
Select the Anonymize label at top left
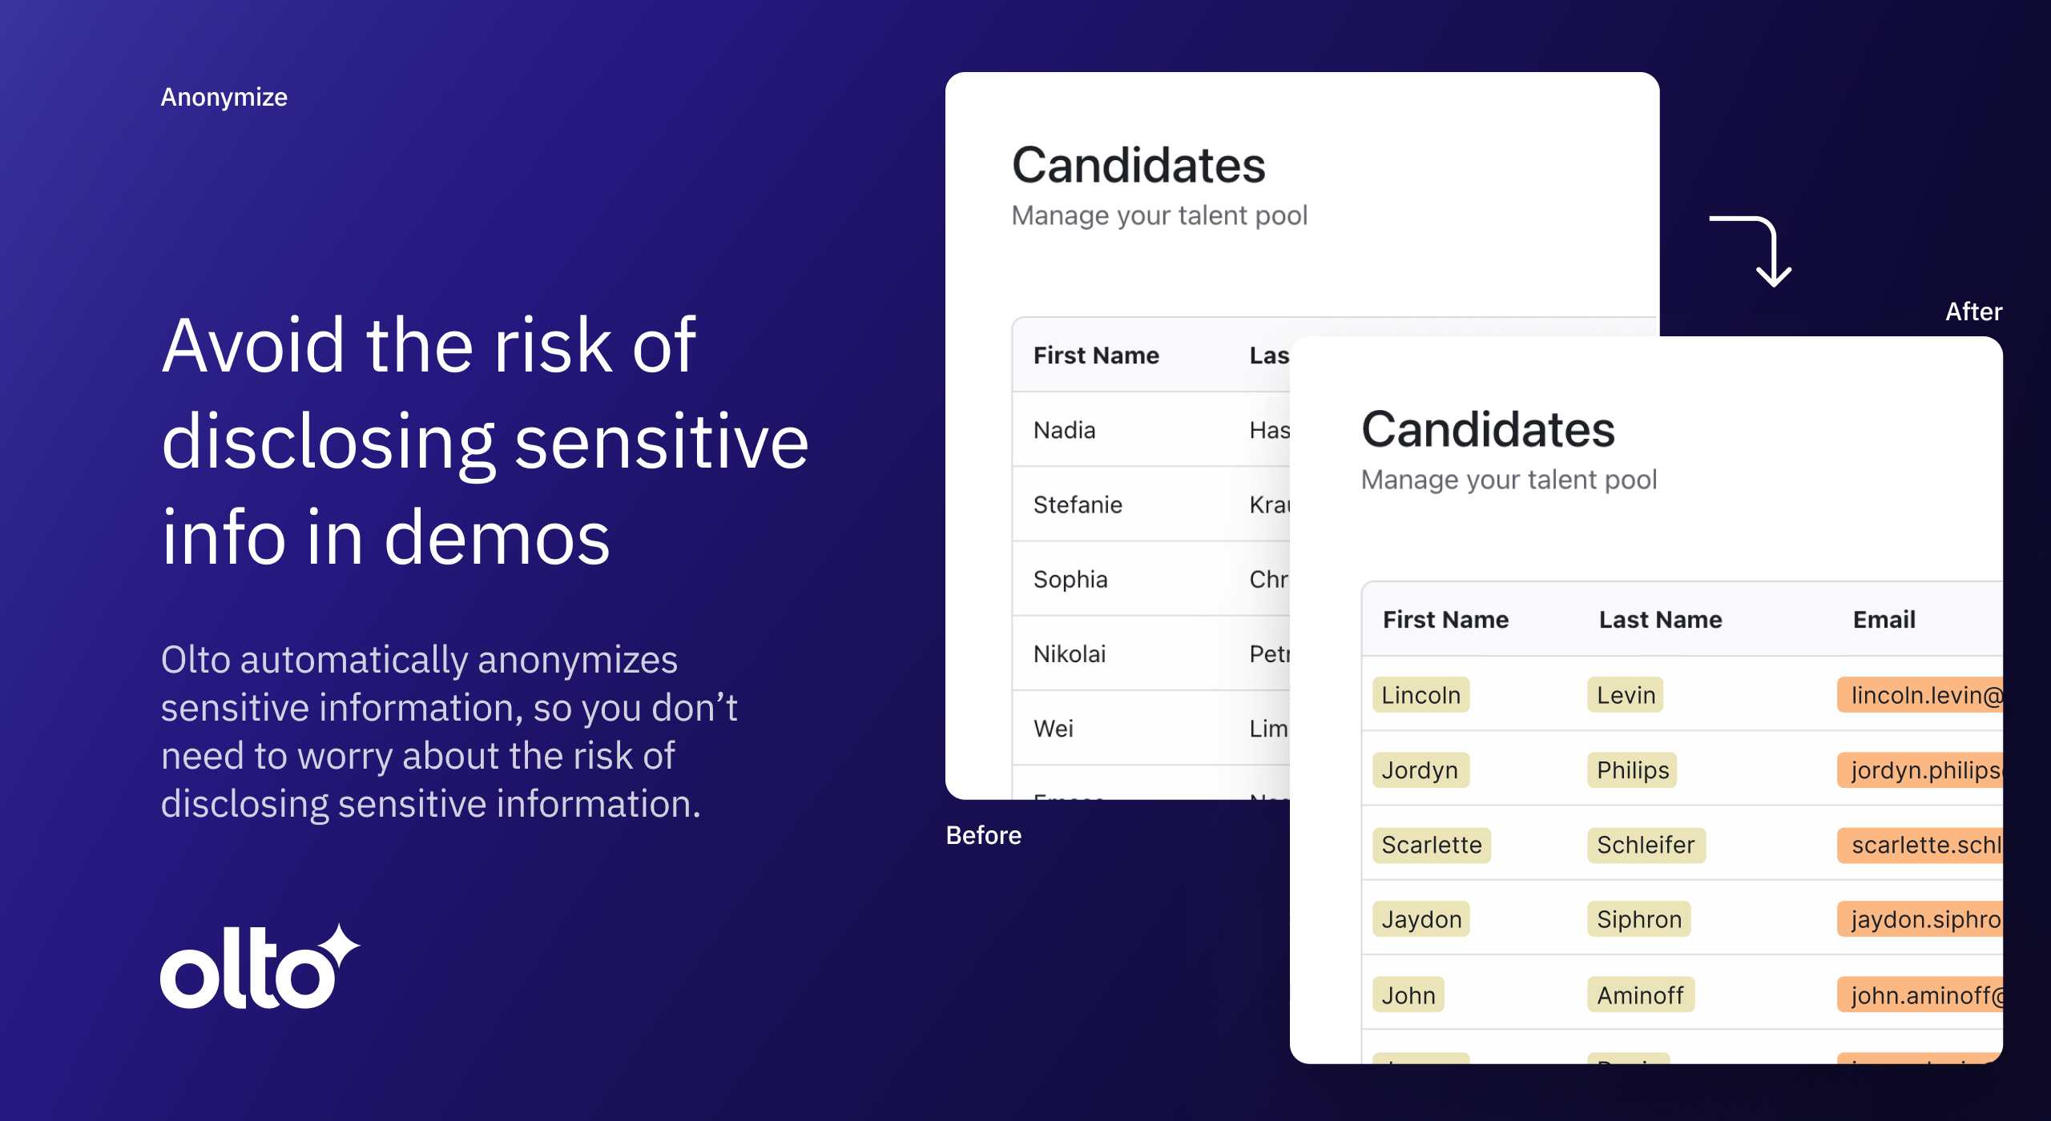224,97
